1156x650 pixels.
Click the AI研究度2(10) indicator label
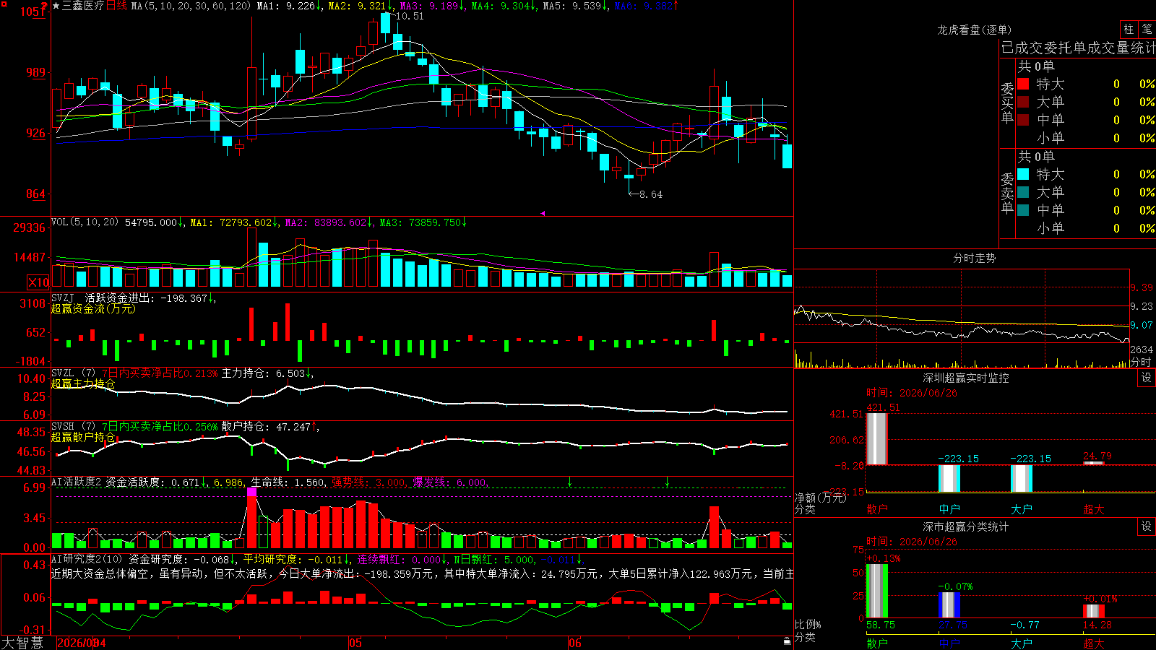coord(87,559)
